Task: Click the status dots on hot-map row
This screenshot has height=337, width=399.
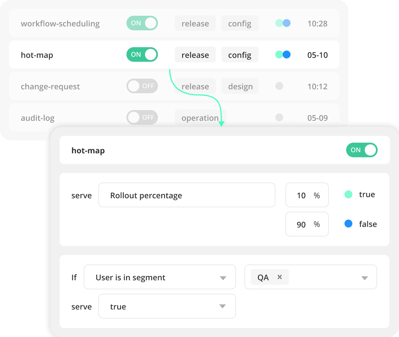Action: [283, 54]
